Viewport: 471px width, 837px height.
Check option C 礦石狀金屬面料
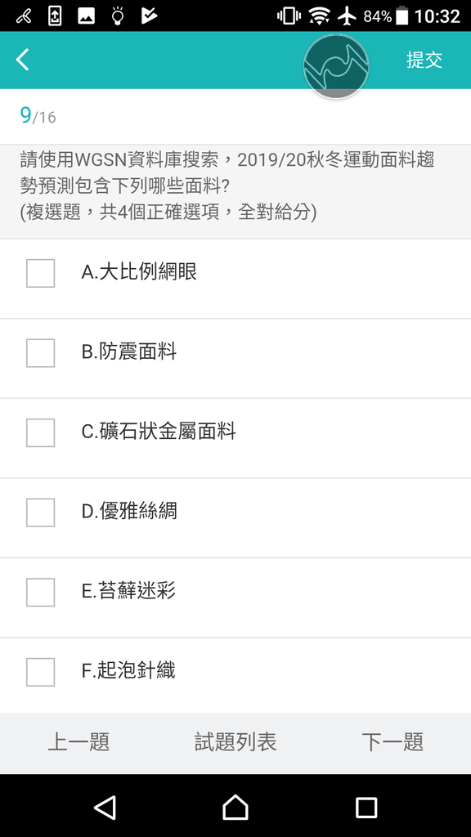[41, 432]
